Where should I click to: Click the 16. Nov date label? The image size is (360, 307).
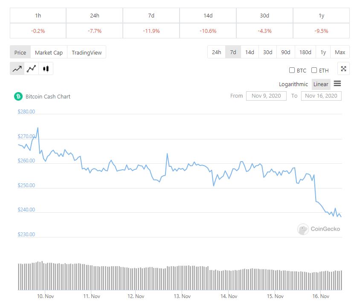(321, 296)
